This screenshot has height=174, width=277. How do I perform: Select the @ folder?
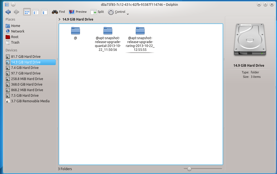pos(76,33)
